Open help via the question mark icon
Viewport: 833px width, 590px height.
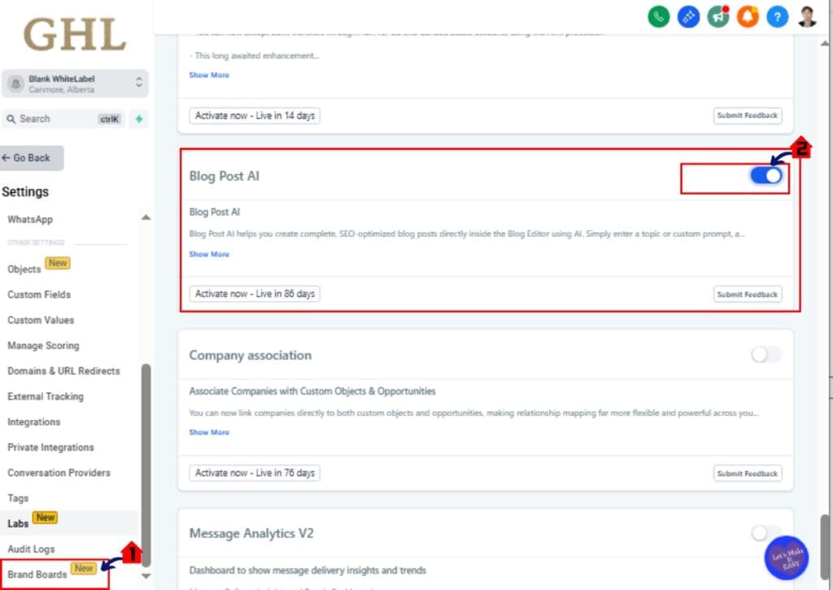(x=777, y=16)
